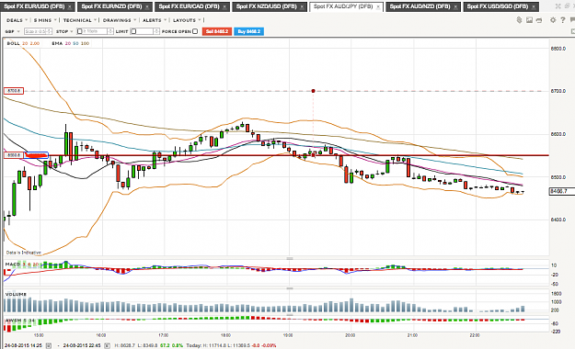This screenshot has width=575, height=349.
Task: Click the Data is Indicative notice
Action: pyautogui.click(x=23, y=253)
